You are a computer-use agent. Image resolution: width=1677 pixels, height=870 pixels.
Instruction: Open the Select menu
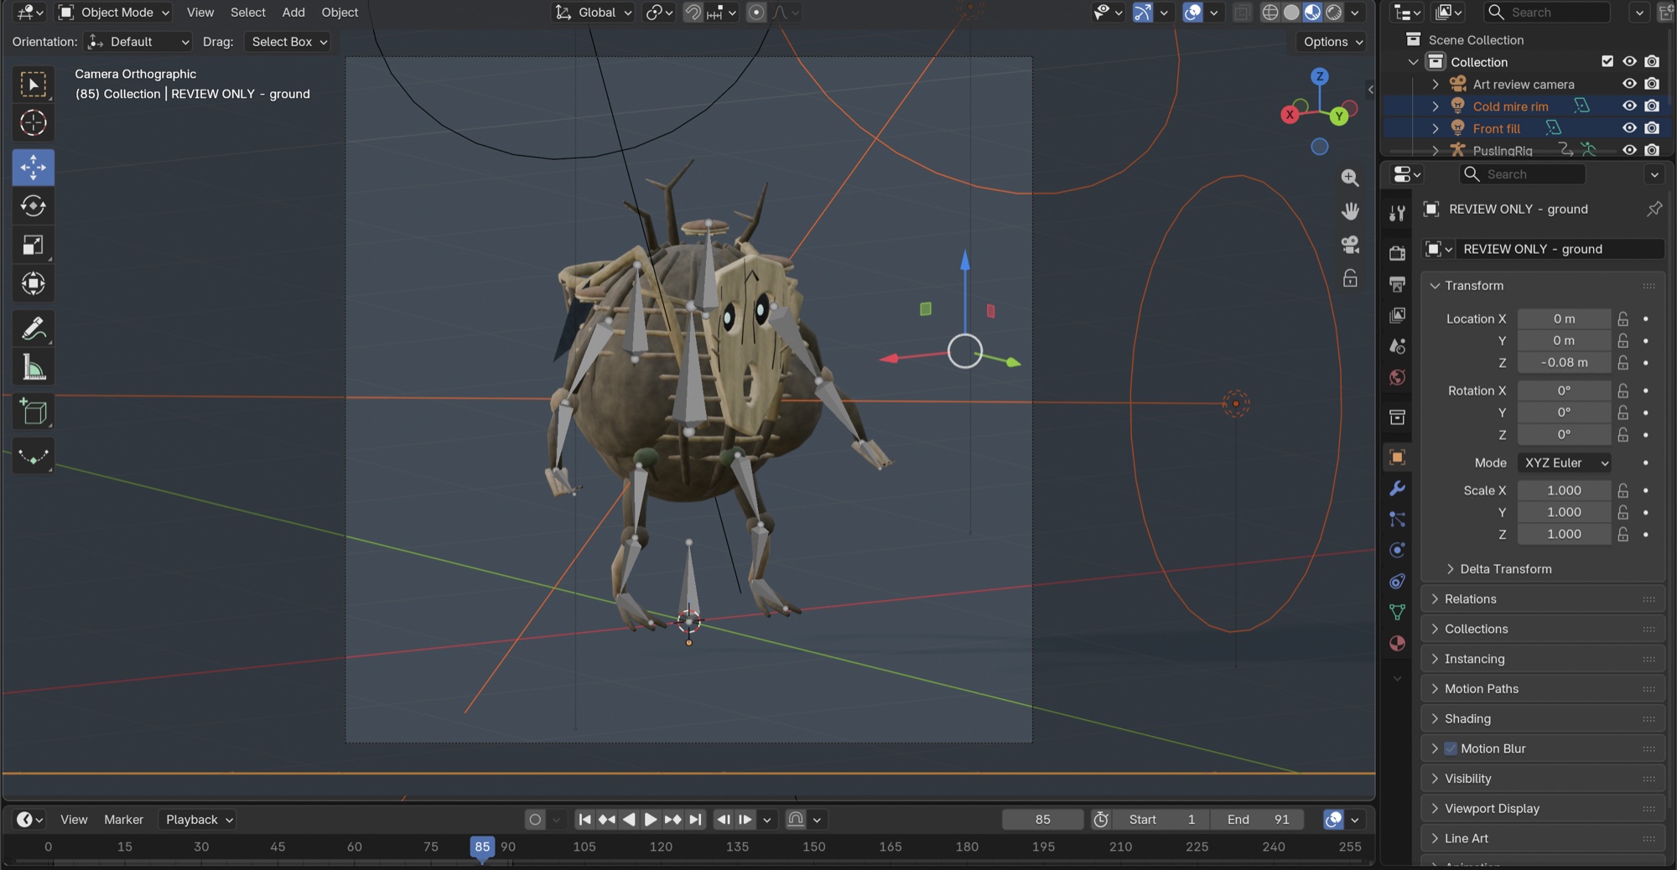248,13
